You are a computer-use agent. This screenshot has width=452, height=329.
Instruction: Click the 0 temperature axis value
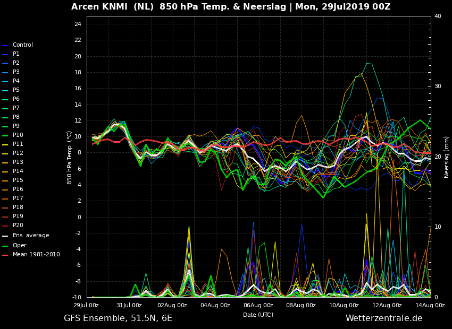(x=79, y=217)
